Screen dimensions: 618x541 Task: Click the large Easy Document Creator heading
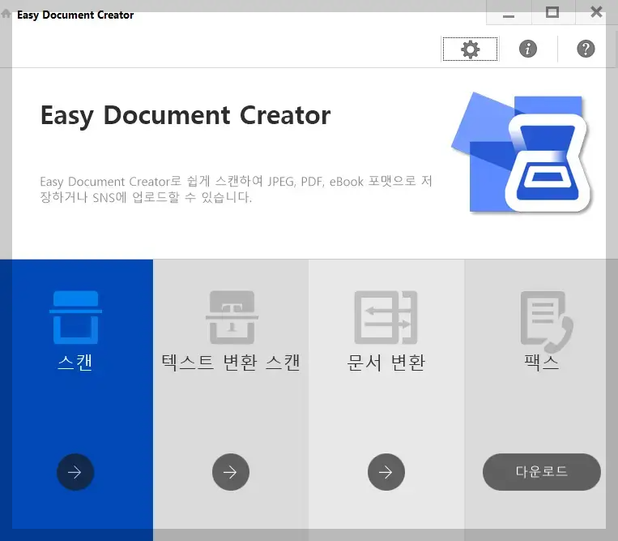pyautogui.click(x=185, y=116)
